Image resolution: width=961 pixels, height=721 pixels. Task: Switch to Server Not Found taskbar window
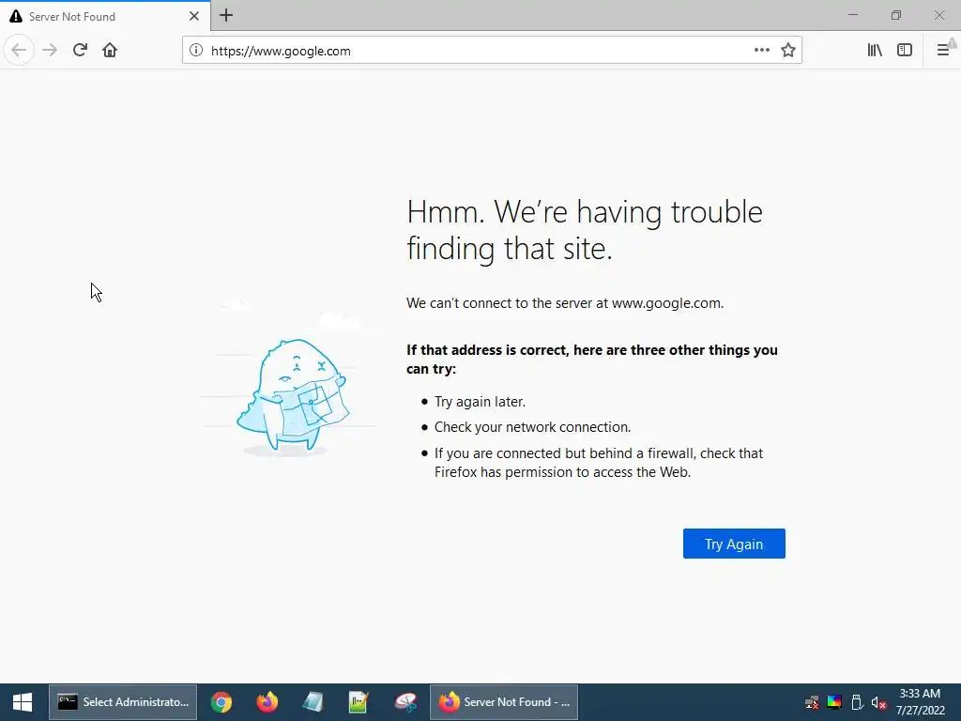point(504,702)
